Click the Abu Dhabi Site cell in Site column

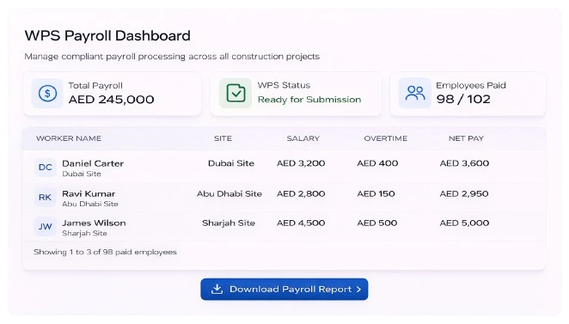pos(229,193)
